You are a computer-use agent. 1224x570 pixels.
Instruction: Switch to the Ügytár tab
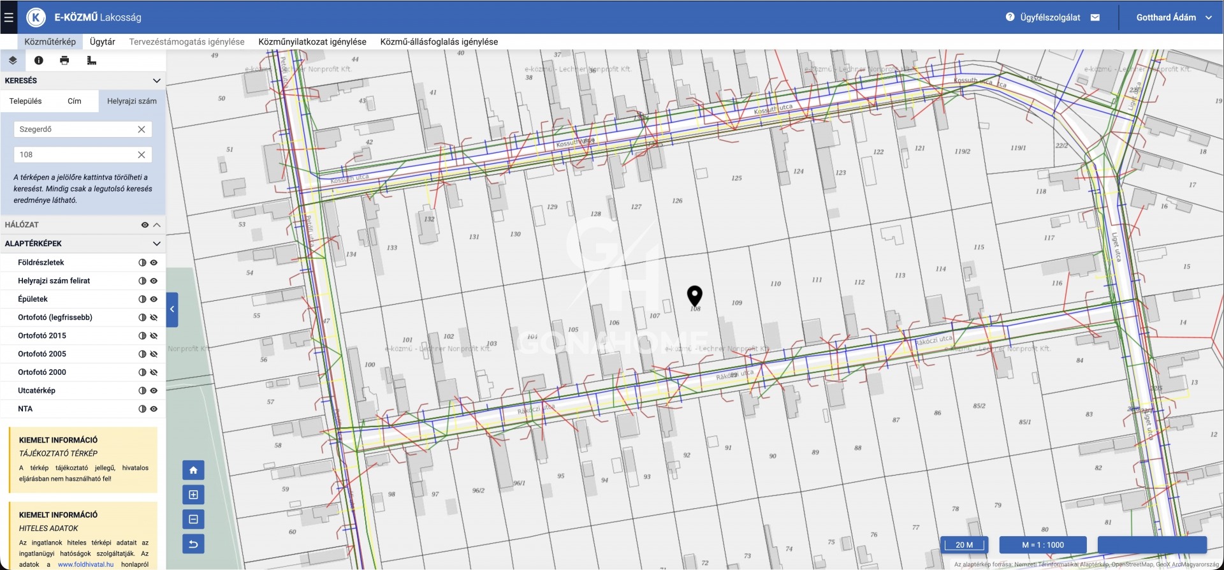coord(102,41)
